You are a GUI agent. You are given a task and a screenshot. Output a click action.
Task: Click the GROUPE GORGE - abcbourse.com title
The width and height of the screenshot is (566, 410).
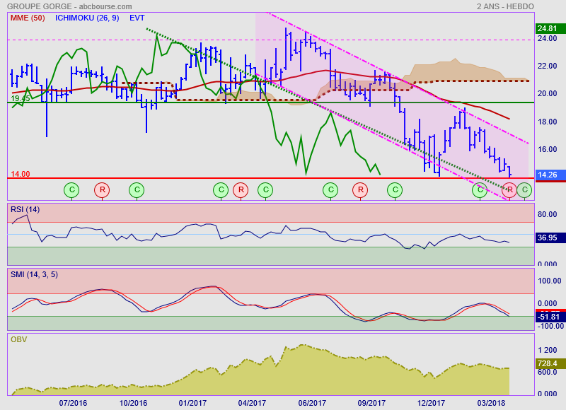coord(69,6)
